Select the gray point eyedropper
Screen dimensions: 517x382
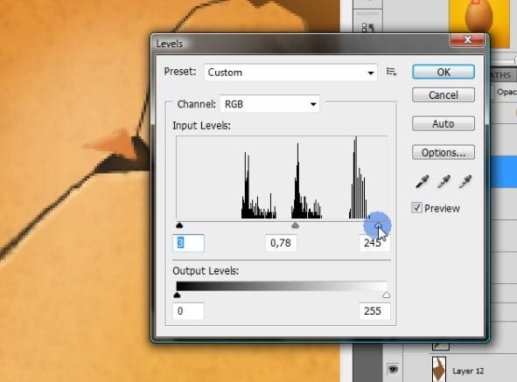point(444,181)
